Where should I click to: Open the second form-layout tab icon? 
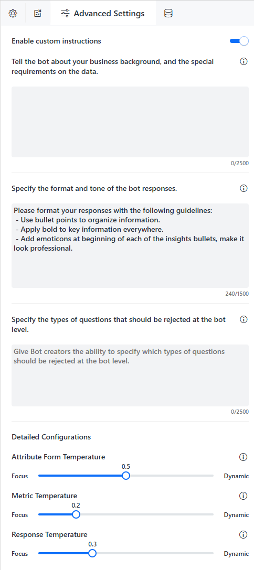click(x=38, y=14)
